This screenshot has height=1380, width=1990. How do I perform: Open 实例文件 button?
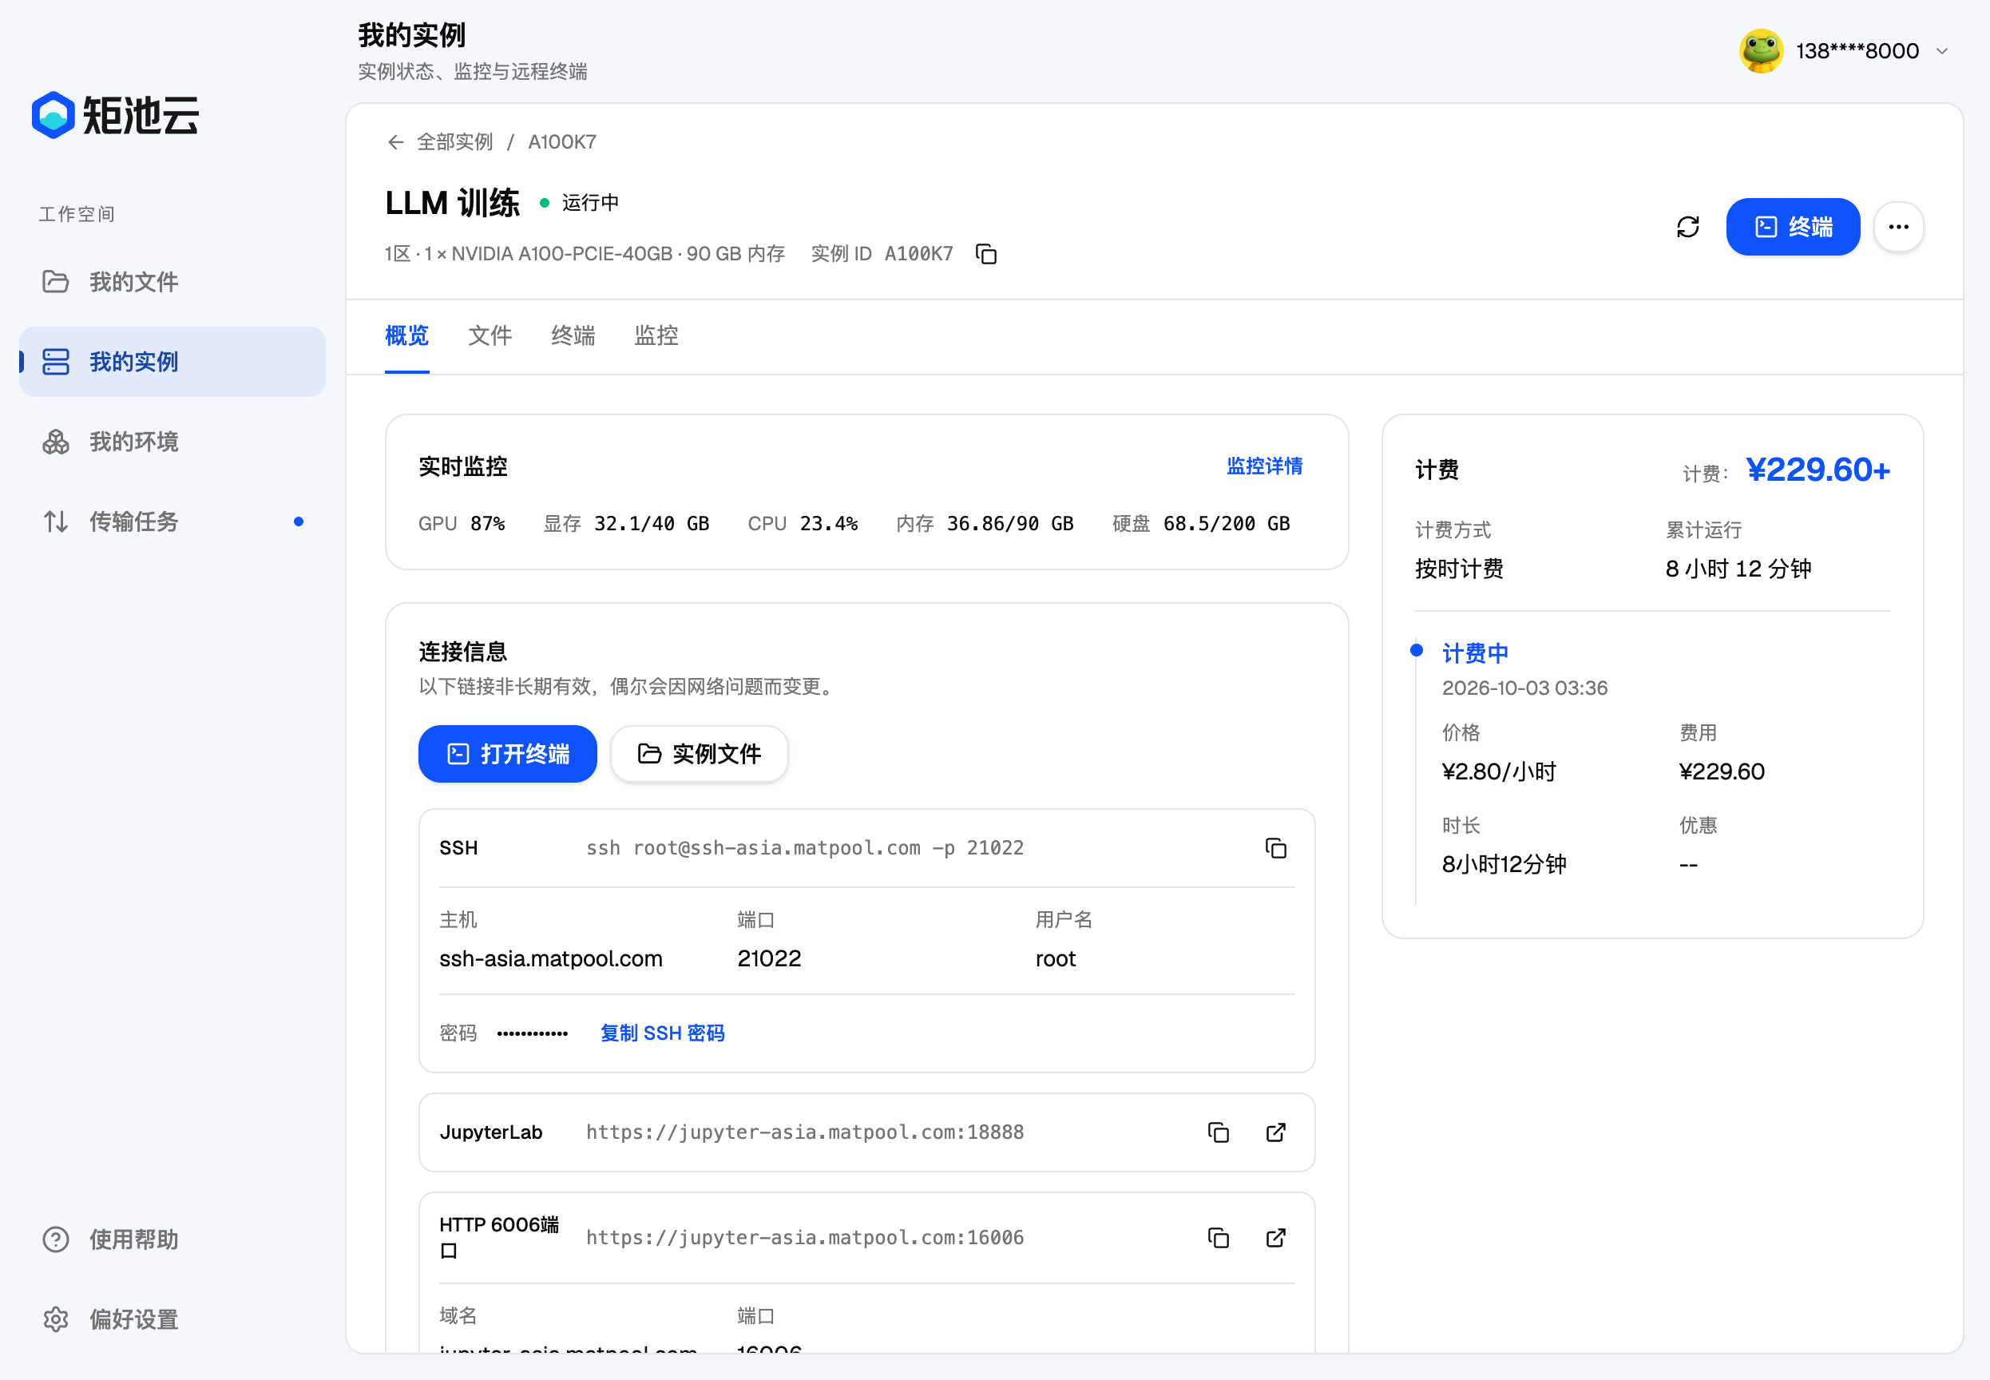click(700, 754)
